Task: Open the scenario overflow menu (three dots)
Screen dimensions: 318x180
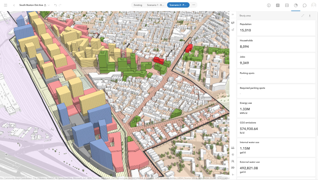Action: pos(194,5)
